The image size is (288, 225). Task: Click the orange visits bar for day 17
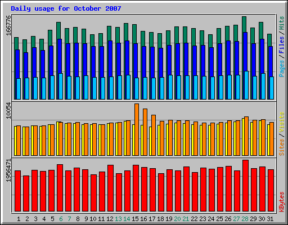pos(154,135)
